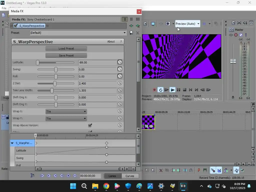The image size is (256, 192).
Task: Click Play From Start in preview transport
Action: pyautogui.click(x=166, y=90)
